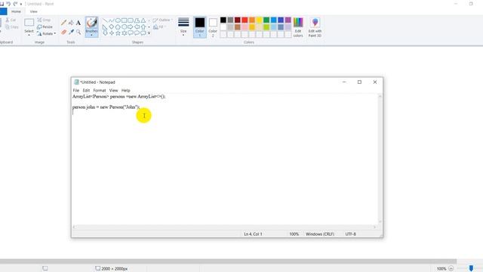Screen dimensions: 483x272
Task: Click Notepad horizontal scrollbar right arrow
Action: point(374,227)
